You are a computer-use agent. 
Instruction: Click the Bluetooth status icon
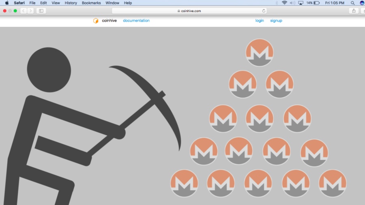pyautogui.click(x=277, y=3)
